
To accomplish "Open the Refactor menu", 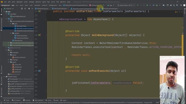I will 38,2.
